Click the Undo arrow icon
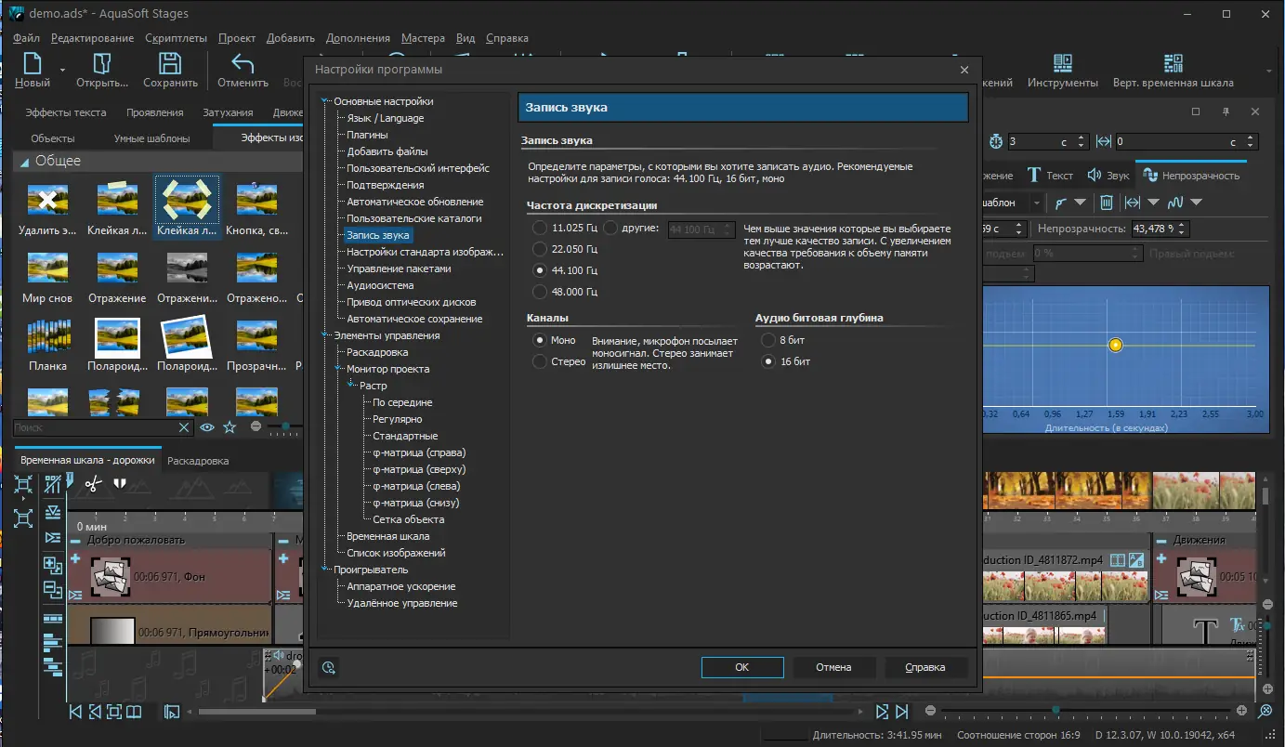 (x=243, y=64)
